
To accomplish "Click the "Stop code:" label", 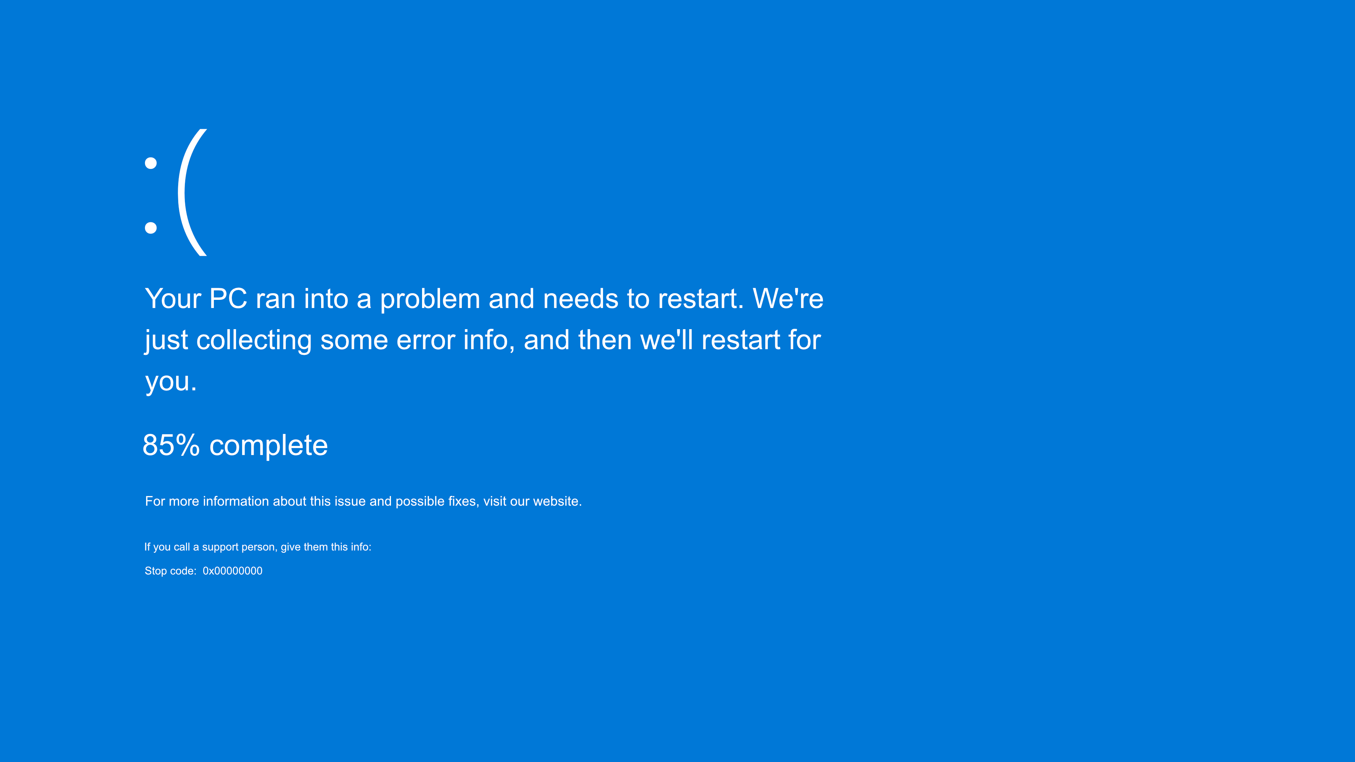I will [170, 571].
